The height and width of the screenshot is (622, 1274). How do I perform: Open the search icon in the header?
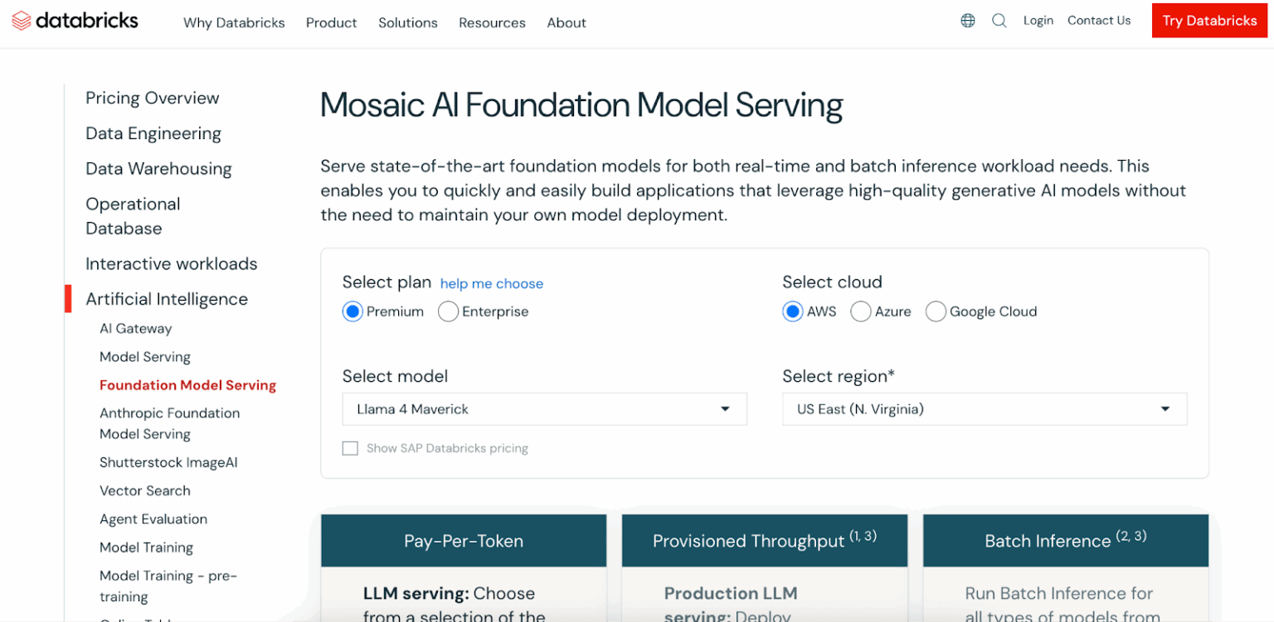pyautogui.click(x=999, y=20)
